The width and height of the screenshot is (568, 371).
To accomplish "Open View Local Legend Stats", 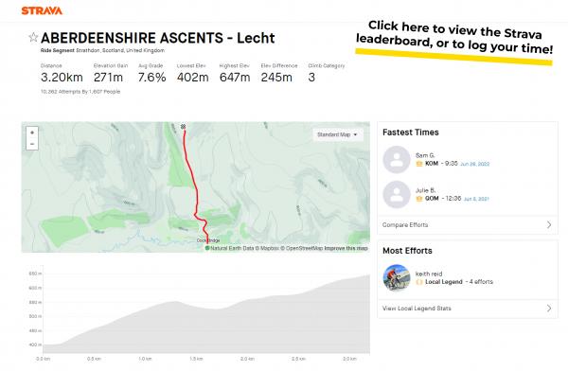I will (468, 309).
